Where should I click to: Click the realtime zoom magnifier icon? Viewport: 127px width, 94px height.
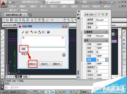[x=68, y=20]
